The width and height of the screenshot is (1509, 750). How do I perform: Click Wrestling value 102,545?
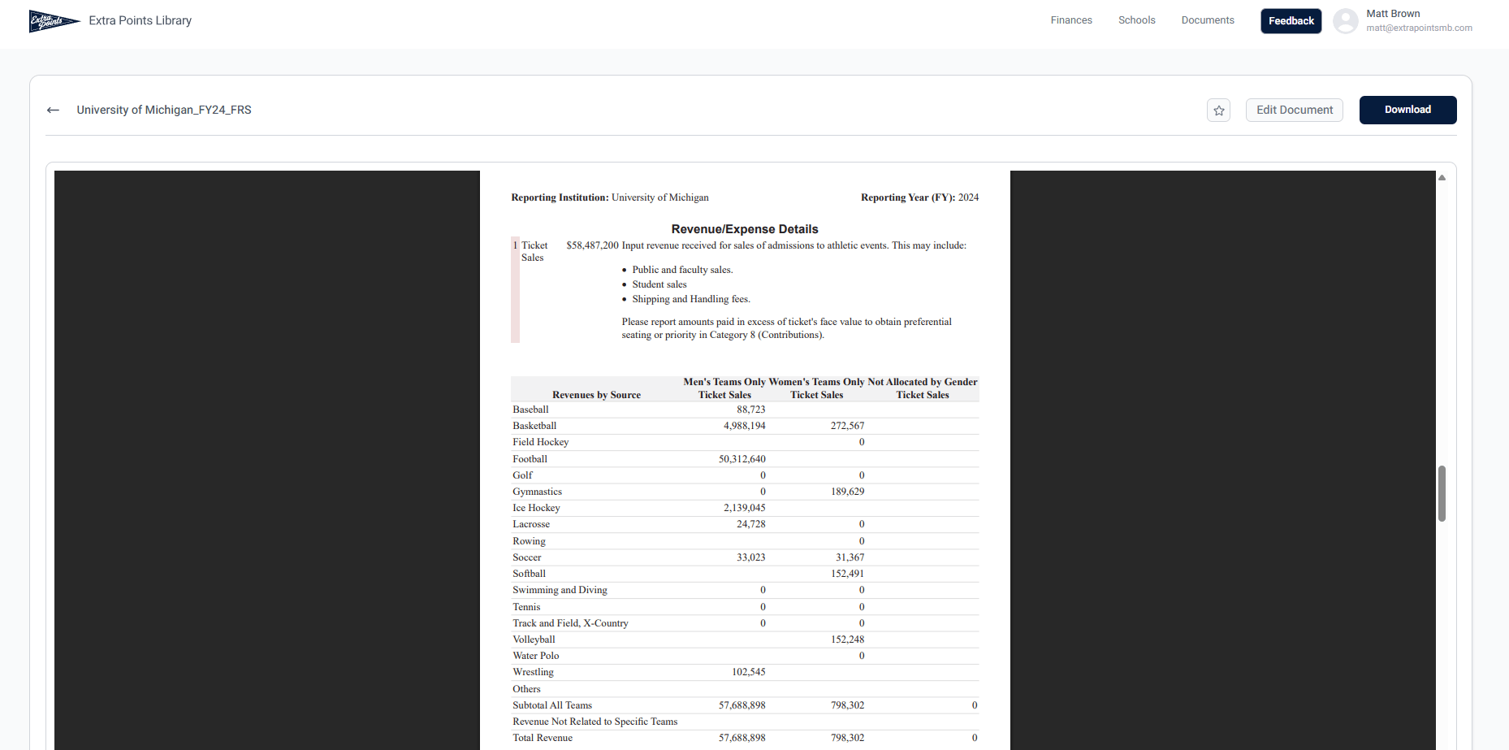[x=748, y=672]
